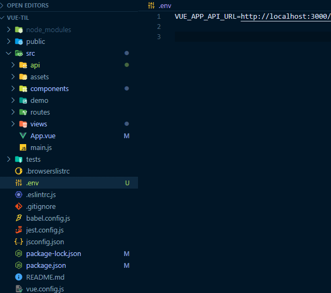Select .env file in the explorer
331x293 pixels.
(69, 183)
